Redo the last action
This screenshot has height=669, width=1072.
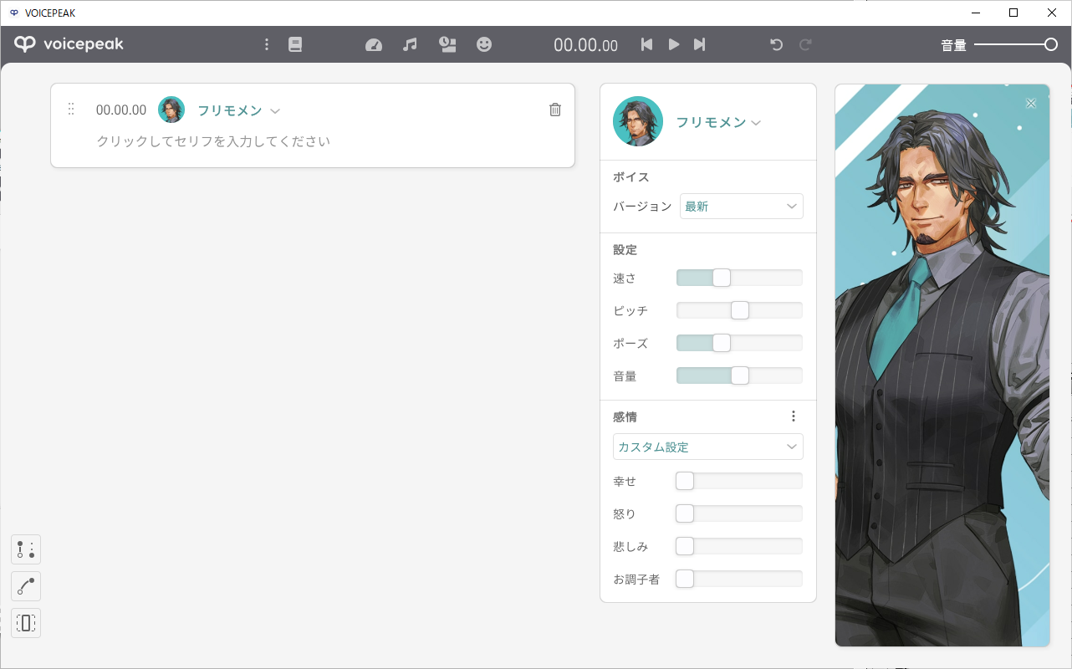805,44
